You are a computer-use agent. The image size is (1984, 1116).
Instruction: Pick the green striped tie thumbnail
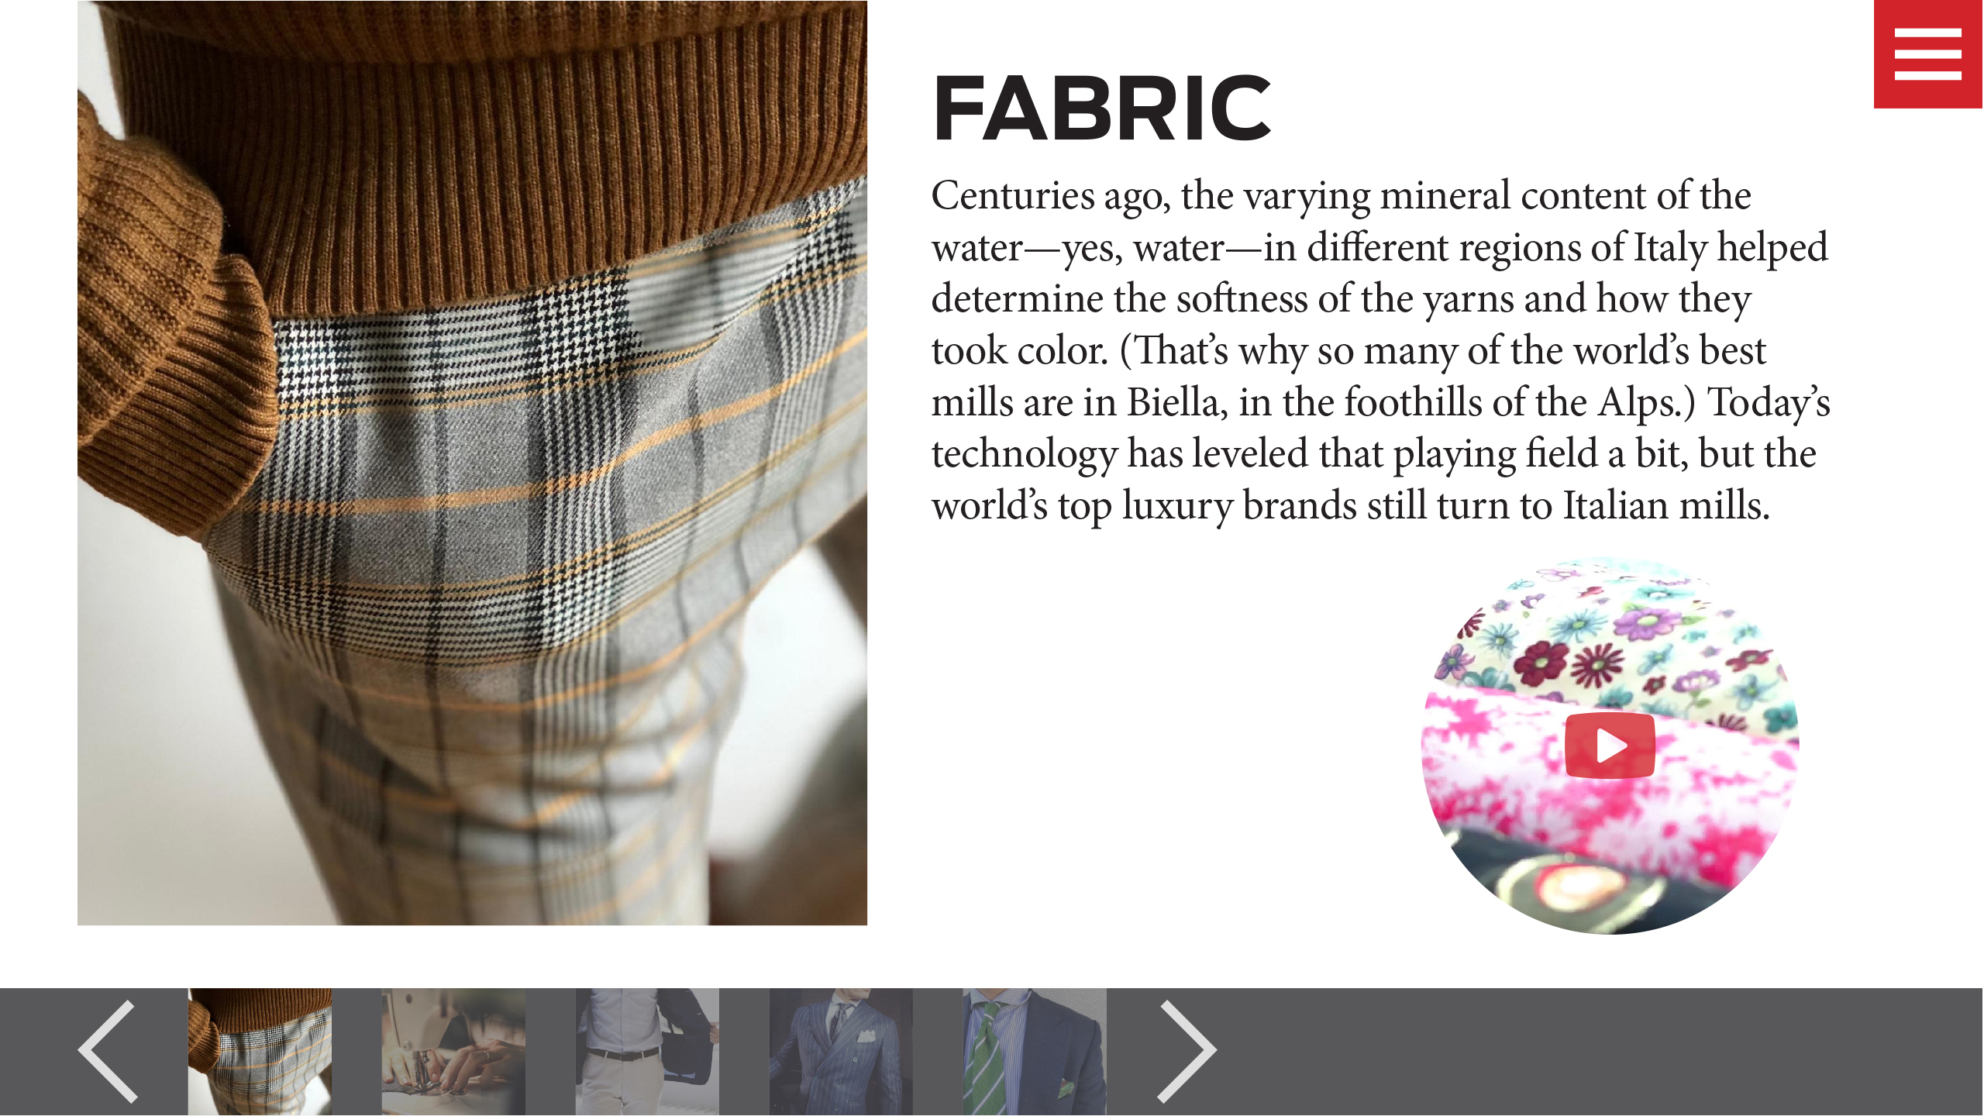[x=1035, y=1052]
